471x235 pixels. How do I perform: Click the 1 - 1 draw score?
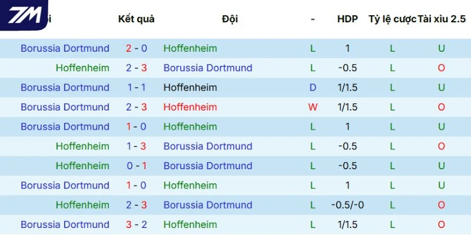[x=136, y=88]
